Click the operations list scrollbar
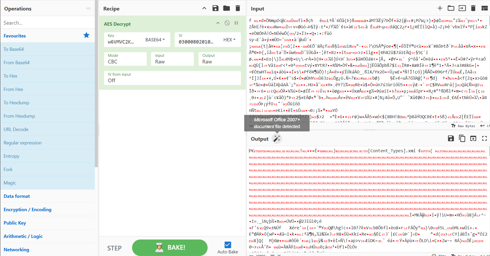 point(96,84)
